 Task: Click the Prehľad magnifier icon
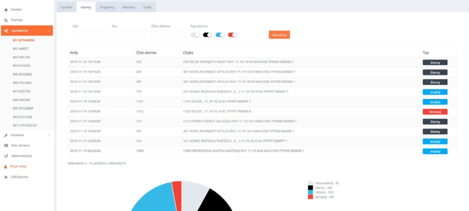click(6, 20)
